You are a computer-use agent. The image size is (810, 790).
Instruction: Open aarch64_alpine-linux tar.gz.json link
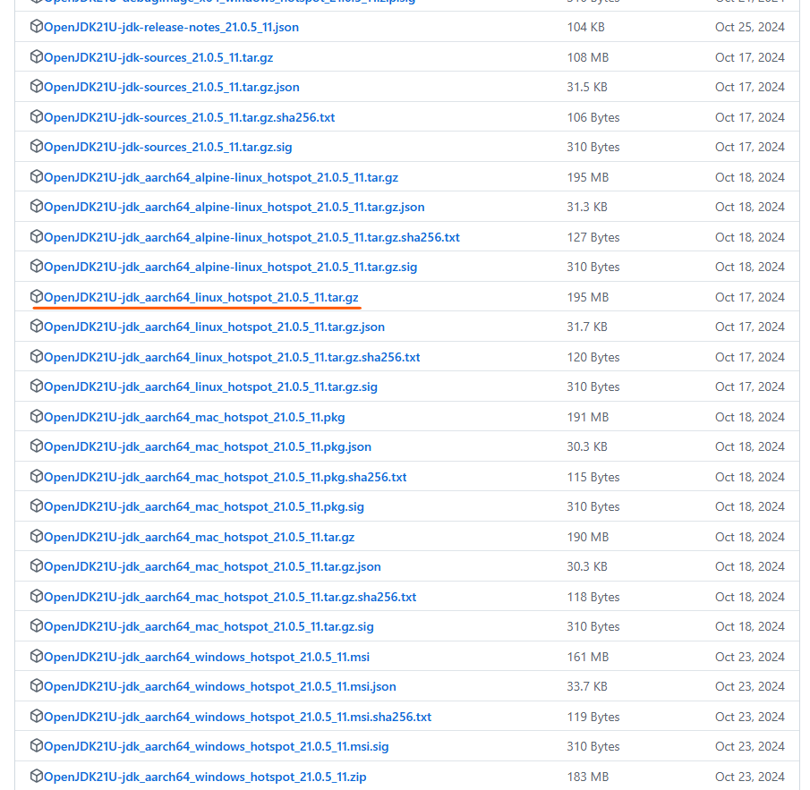point(234,207)
